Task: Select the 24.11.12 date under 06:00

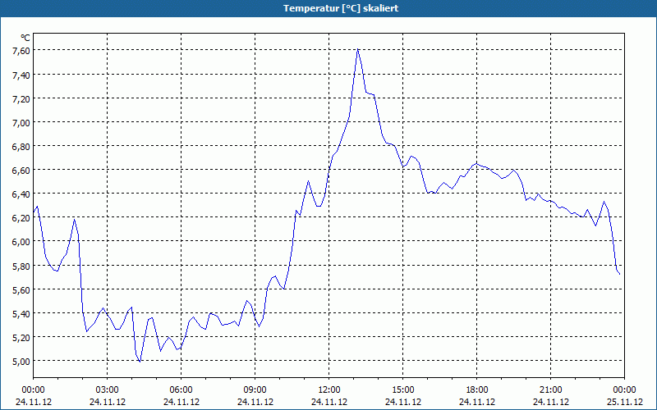Action: 181,402
